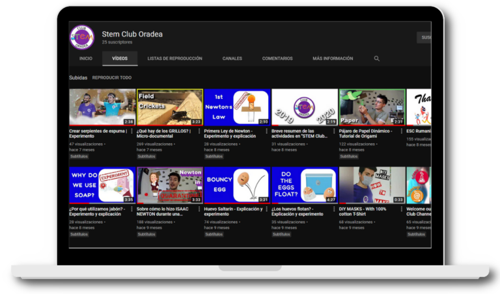The width and height of the screenshot is (500, 294).
Task: Play the 'Field Crickets' video thumbnail
Action: (x=169, y=107)
